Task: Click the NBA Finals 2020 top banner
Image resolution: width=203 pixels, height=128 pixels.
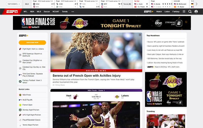Action: tap(102, 23)
